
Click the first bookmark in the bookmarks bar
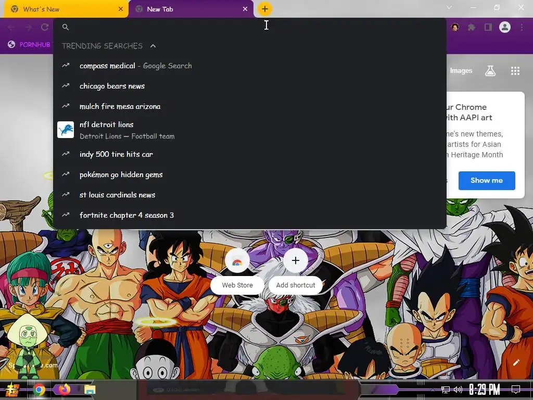coord(30,45)
